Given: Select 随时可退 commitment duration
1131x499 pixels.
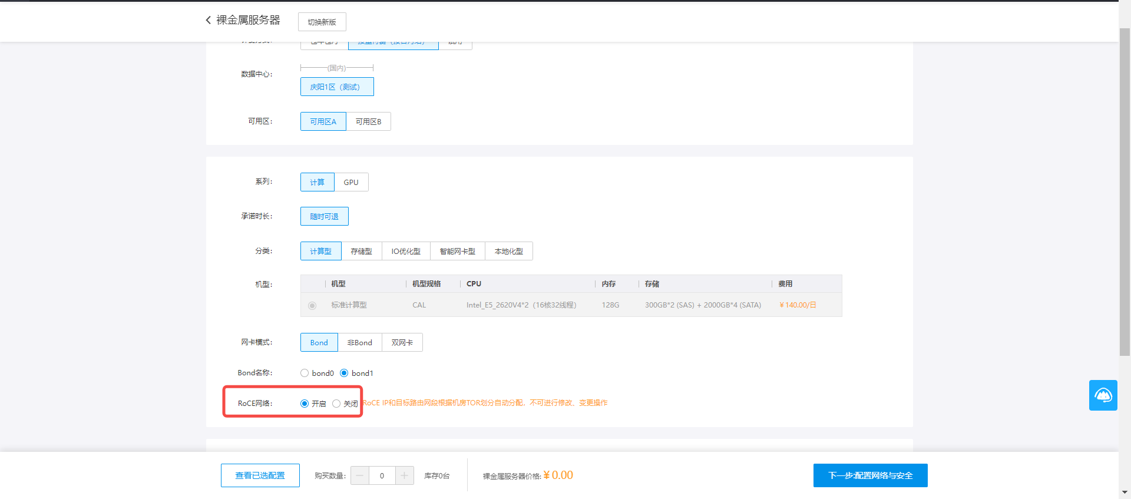Looking at the screenshot, I should point(325,216).
